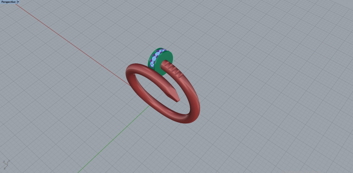The height and width of the screenshot is (173, 353).
Task: Open the Perspective viewport dropdown arrow
Action: click(x=18, y=2)
